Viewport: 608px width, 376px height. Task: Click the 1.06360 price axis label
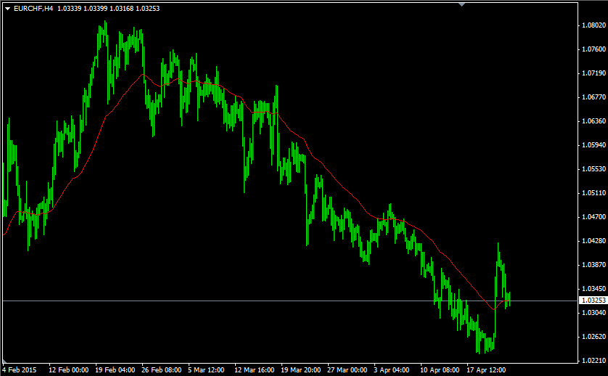point(593,121)
